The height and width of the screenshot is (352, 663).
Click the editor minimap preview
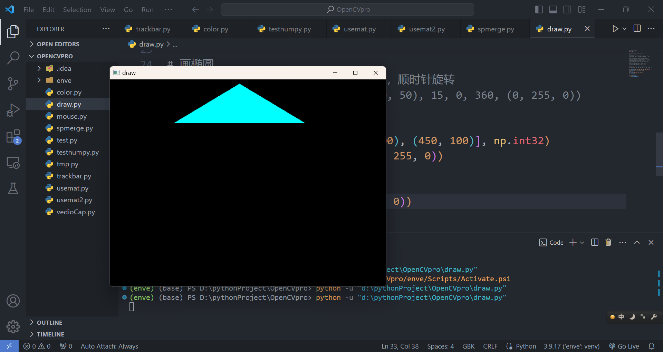click(640, 64)
